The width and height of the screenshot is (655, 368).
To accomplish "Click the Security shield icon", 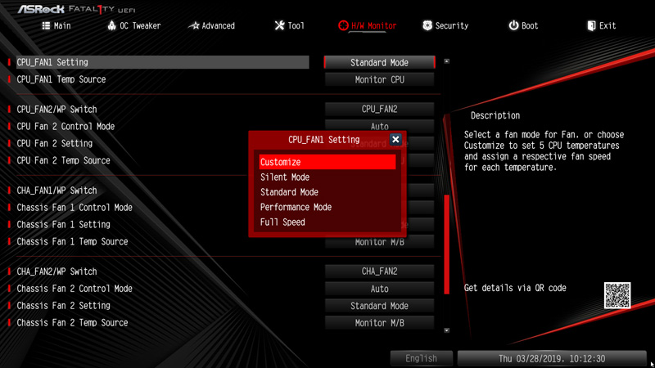I will click(x=427, y=25).
